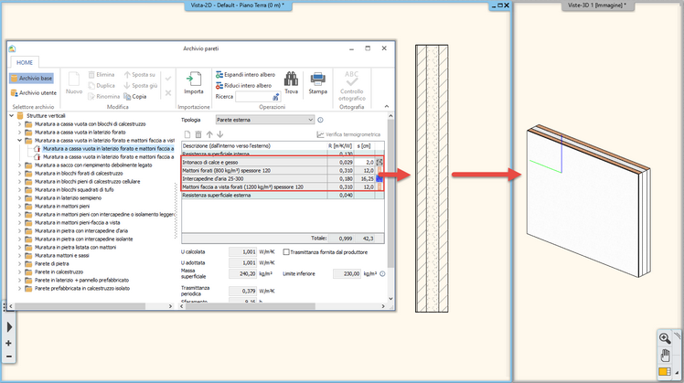684x383 pixels.
Task: Click Espandi intero albero
Action: tap(246, 75)
